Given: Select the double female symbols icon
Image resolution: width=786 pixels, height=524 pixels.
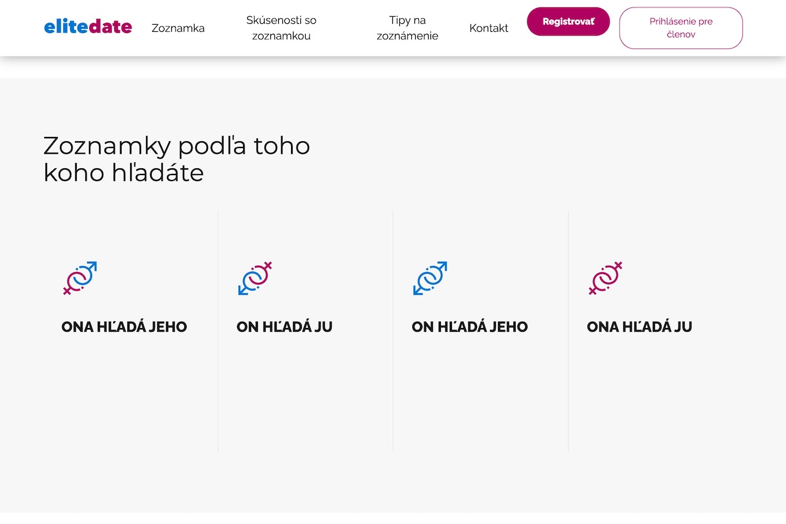Looking at the screenshot, I should coord(605,278).
